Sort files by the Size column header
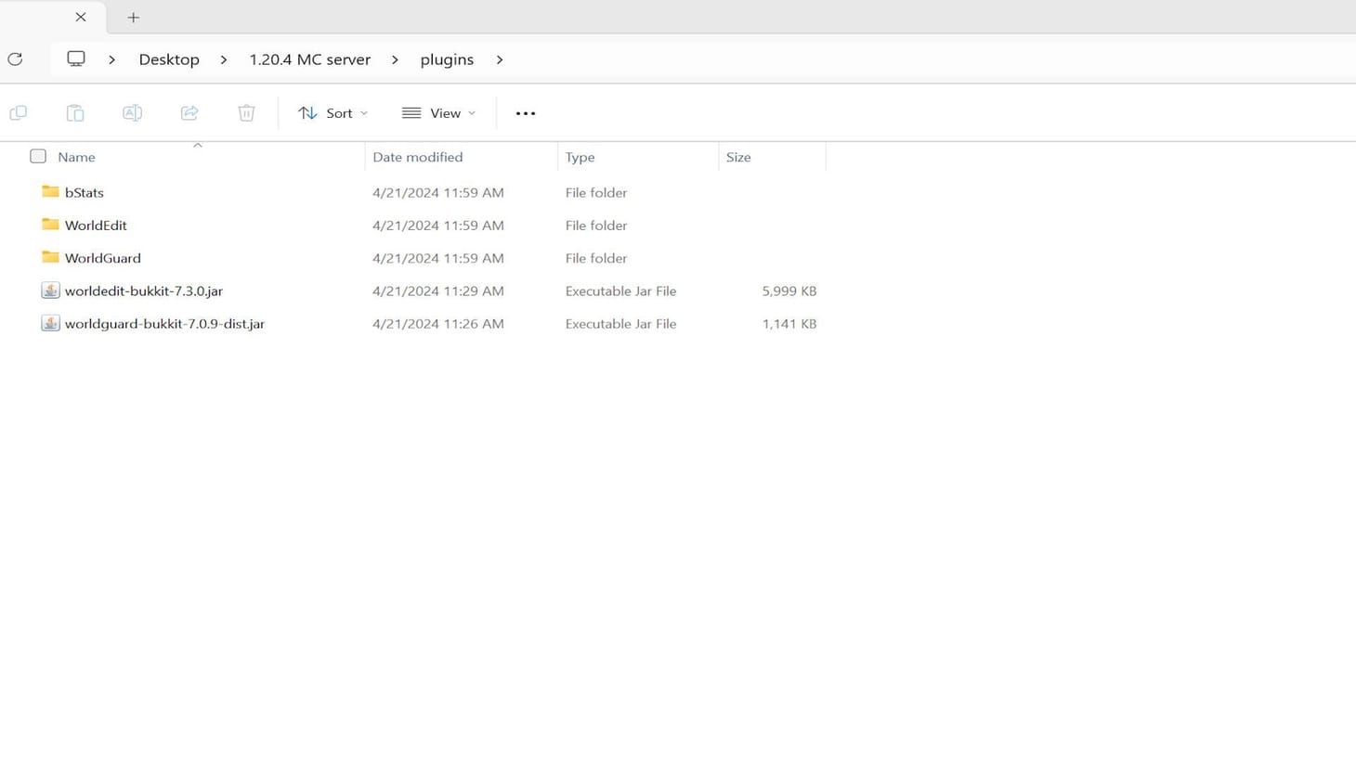The height and width of the screenshot is (762, 1356). tap(738, 156)
